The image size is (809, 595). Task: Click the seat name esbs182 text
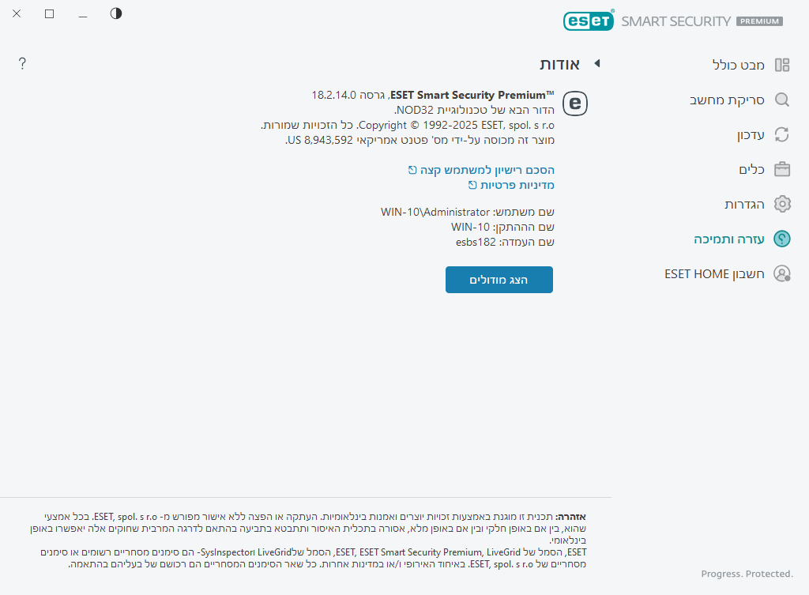pyautogui.click(x=476, y=242)
